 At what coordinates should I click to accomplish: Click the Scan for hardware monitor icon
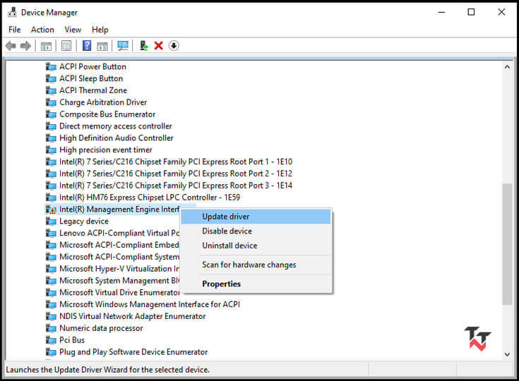tap(123, 46)
